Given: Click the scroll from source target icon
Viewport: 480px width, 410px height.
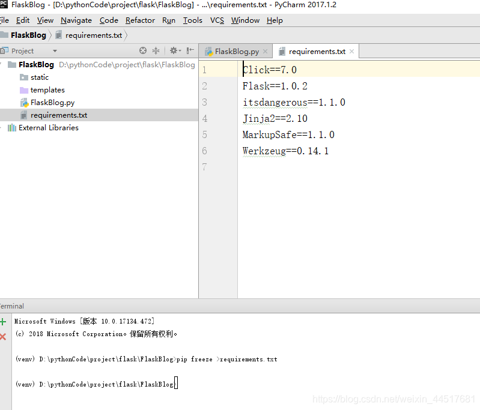Looking at the screenshot, I should click(x=143, y=50).
